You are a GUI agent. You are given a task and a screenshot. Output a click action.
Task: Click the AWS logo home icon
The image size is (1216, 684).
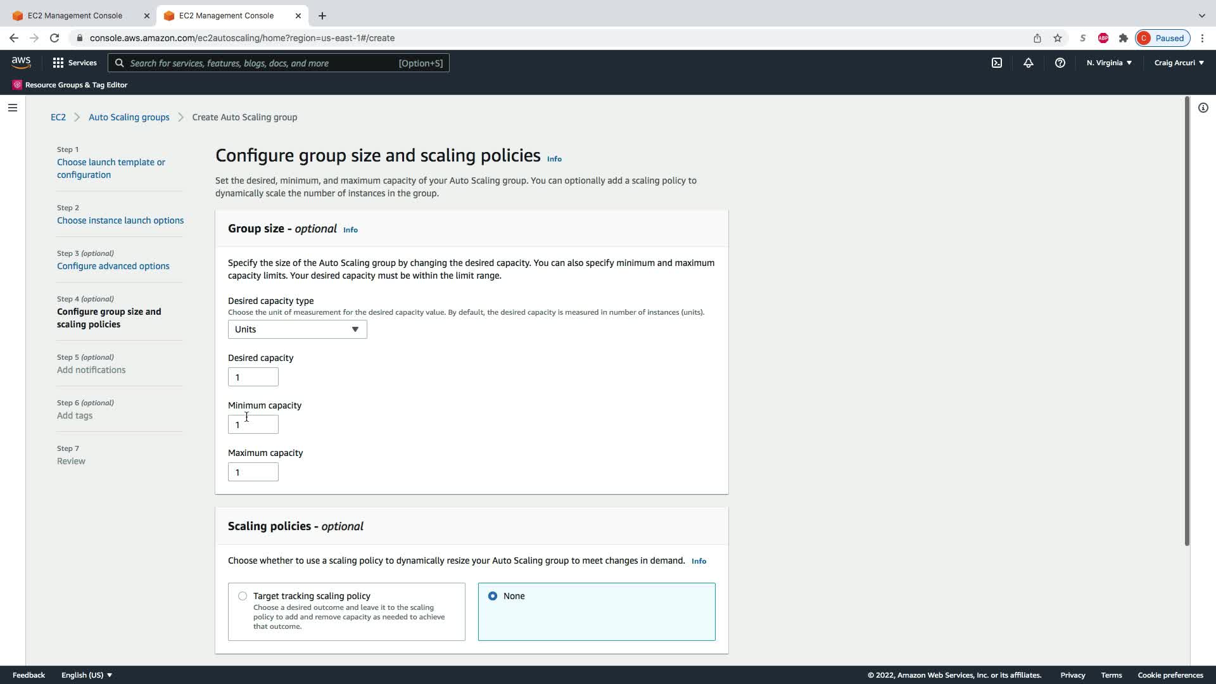(x=21, y=63)
